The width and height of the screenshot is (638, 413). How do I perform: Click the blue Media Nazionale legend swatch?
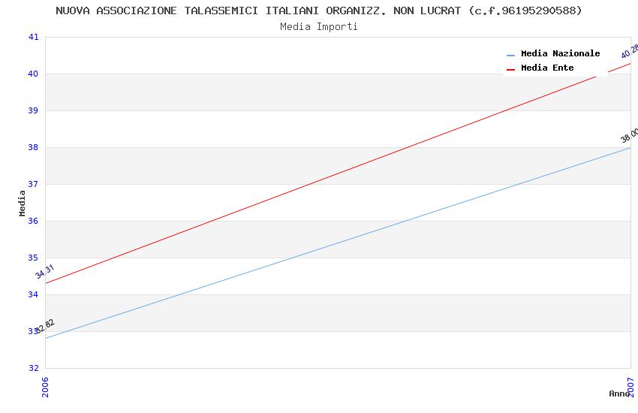(510, 55)
